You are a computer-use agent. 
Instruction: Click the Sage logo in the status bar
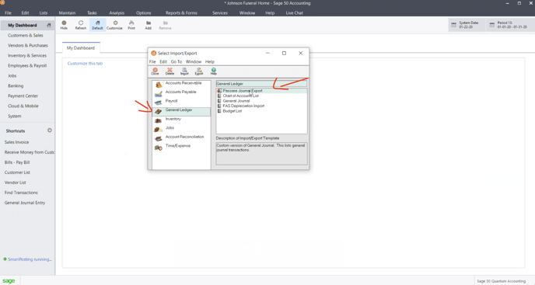pos(9,280)
